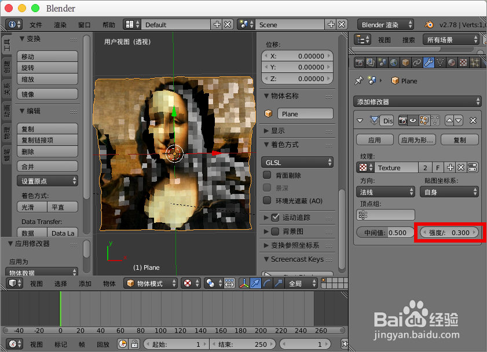Open the Material properties tab (sphere icon)

tap(452, 63)
